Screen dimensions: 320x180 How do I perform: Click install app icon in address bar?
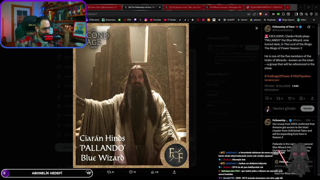click(x=249, y=14)
